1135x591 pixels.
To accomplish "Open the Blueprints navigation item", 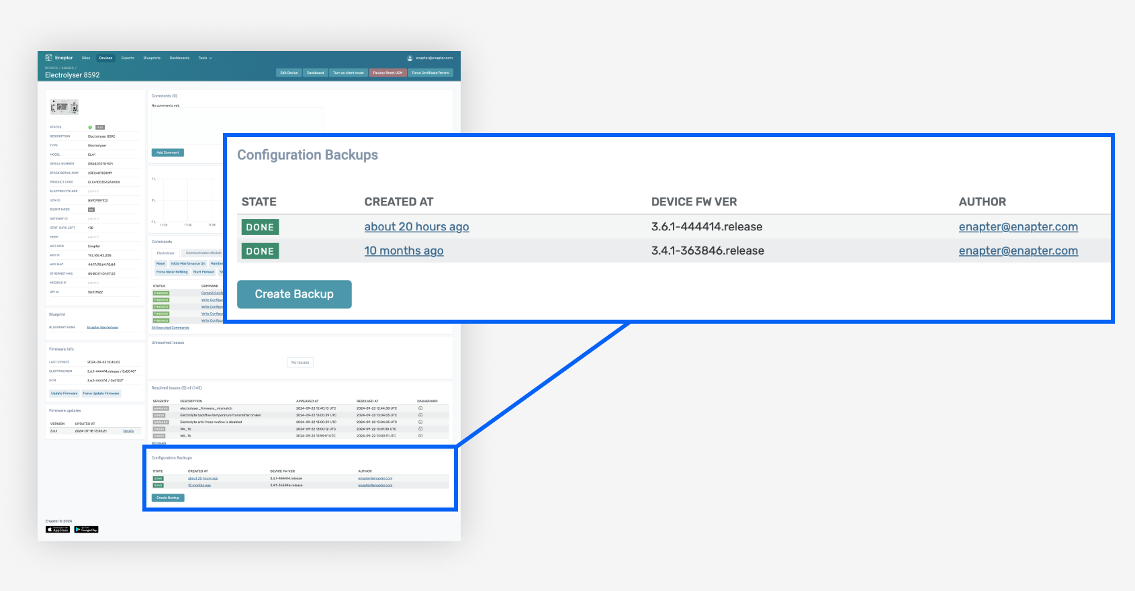I will click(x=152, y=58).
